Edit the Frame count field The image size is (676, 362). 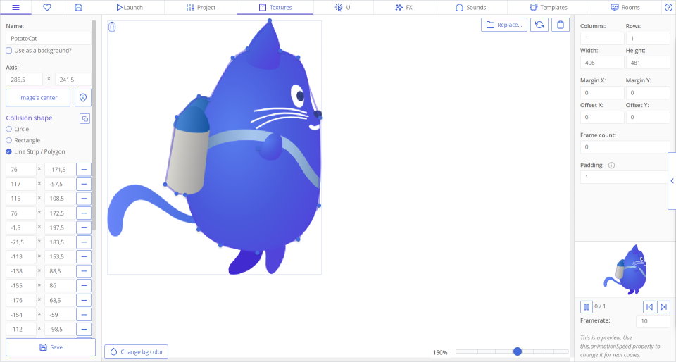click(x=625, y=147)
